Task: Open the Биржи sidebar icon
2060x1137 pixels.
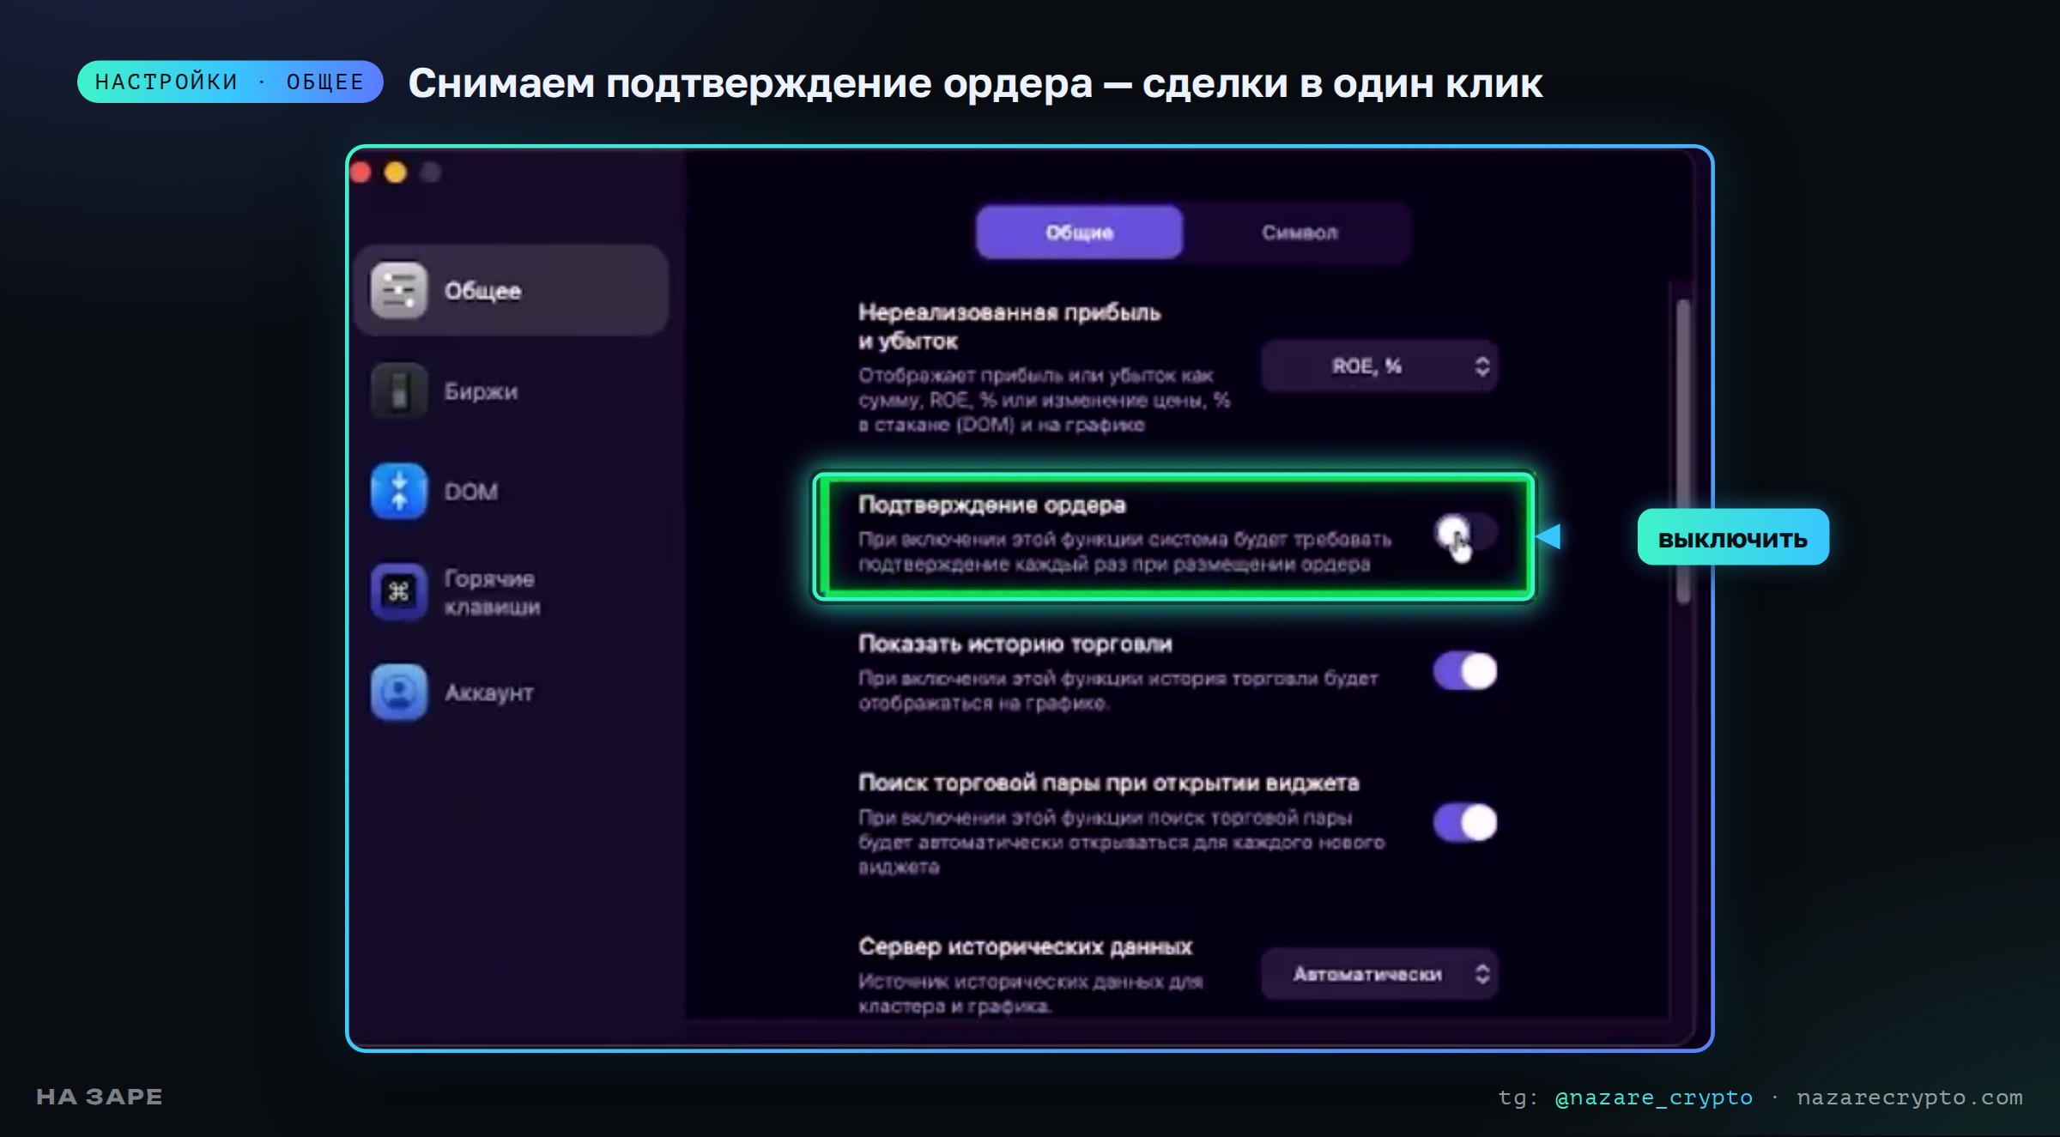Action: coord(398,390)
